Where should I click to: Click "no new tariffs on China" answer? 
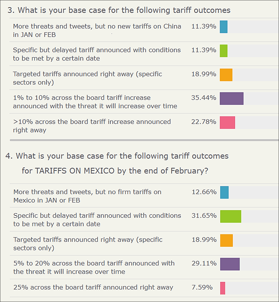tap(97, 30)
